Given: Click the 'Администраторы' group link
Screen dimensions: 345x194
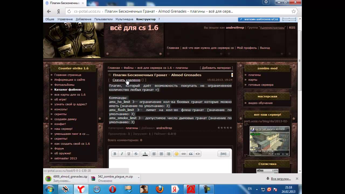Looking at the screenshot, I should click(272, 28).
